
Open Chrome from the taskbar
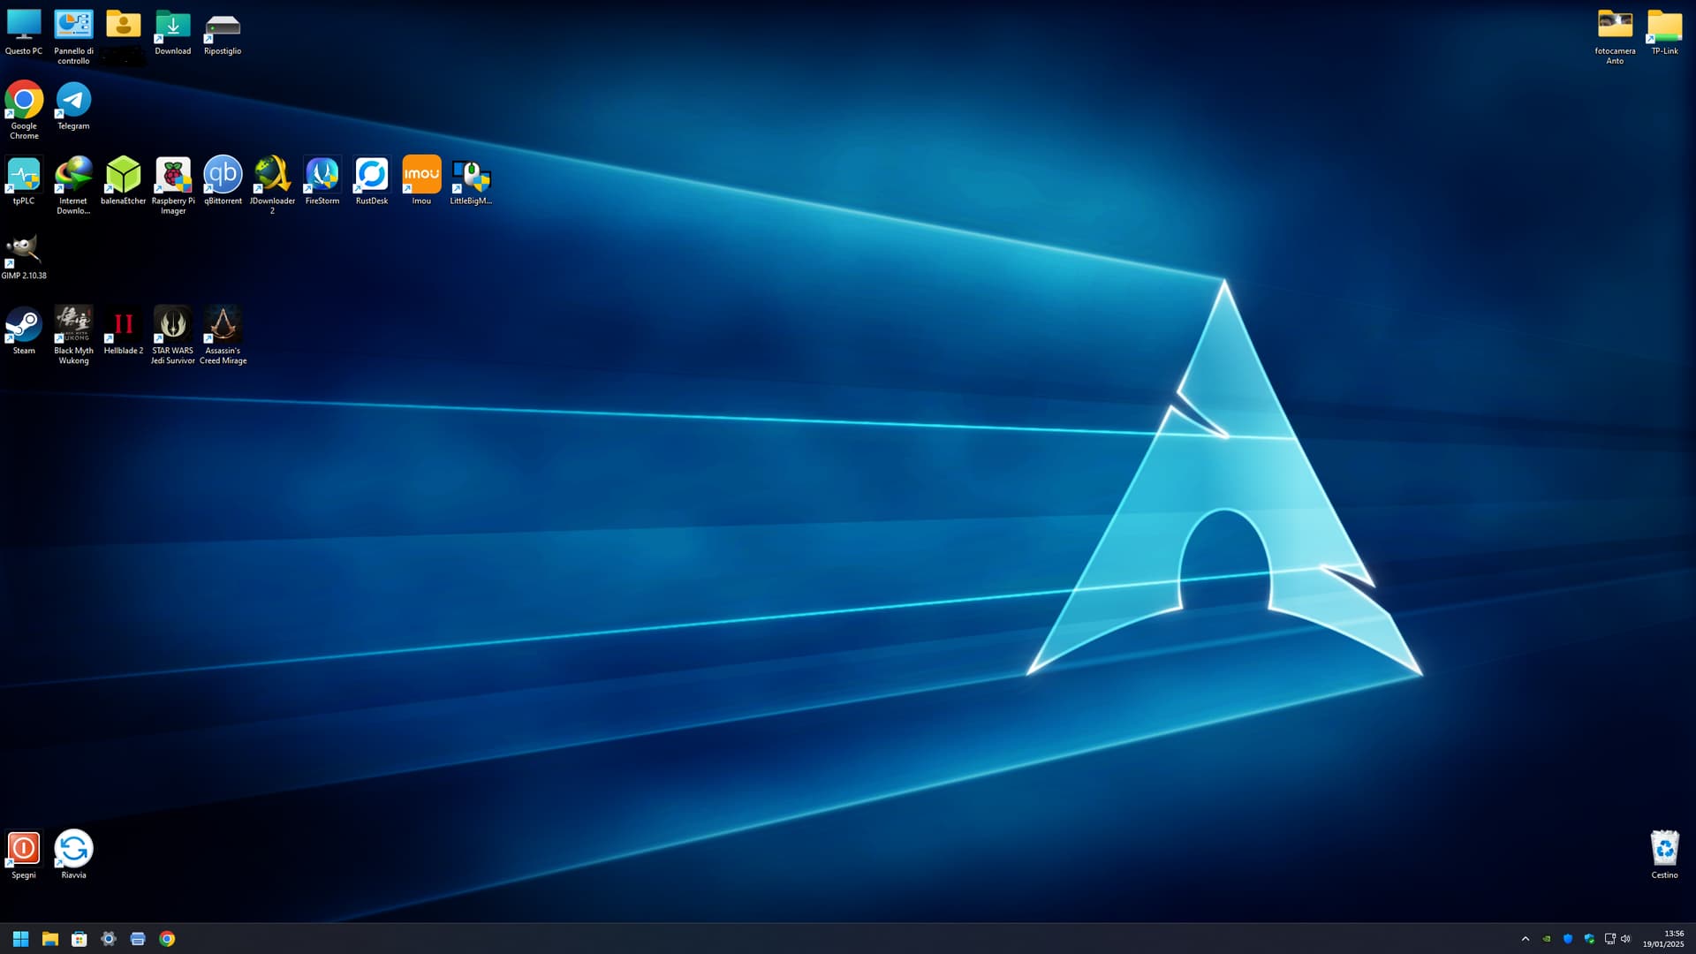click(x=167, y=939)
